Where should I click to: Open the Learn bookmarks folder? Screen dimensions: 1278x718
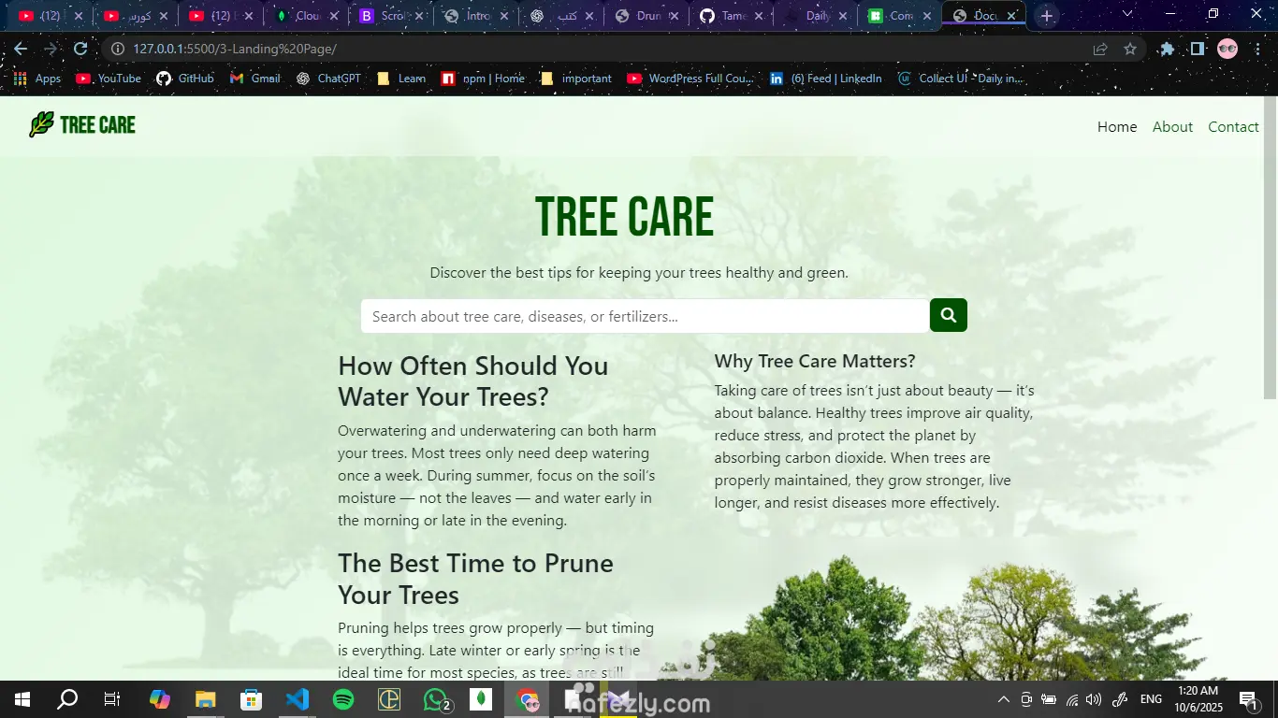click(401, 79)
